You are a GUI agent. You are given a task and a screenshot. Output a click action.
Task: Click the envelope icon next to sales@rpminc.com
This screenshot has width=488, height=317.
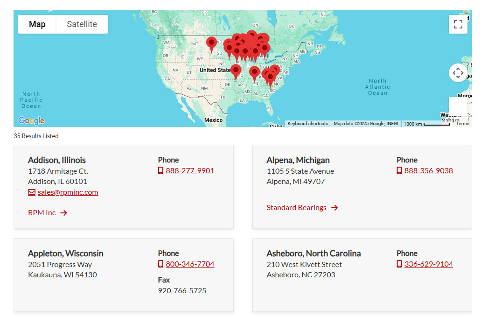coord(31,192)
